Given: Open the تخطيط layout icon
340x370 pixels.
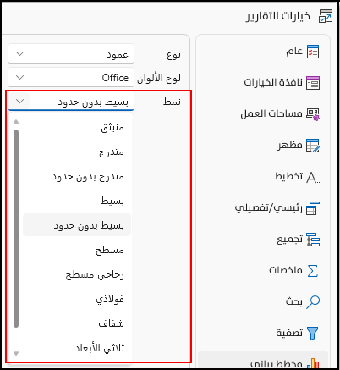Looking at the screenshot, I should [313, 178].
